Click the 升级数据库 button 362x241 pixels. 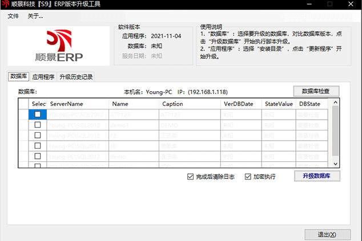[316, 176]
